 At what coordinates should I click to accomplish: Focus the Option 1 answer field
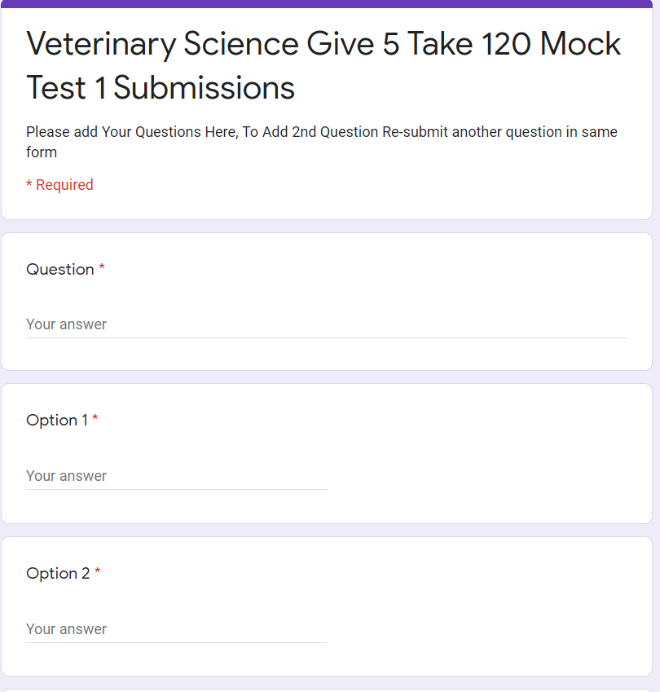[176, 476]
